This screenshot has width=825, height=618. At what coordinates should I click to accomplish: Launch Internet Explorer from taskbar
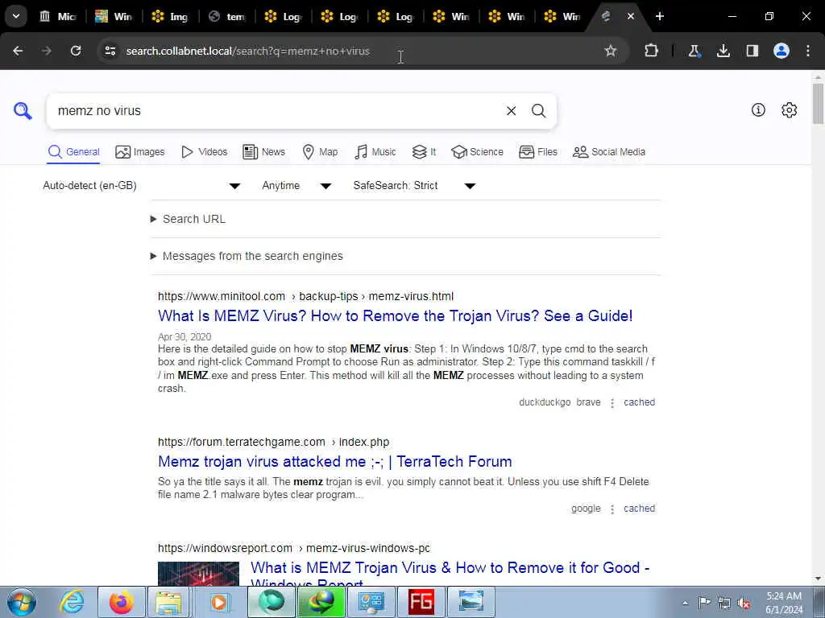point(72,602)
